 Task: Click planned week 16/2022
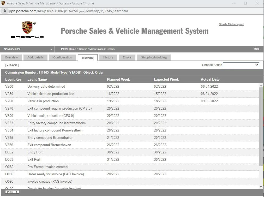pos(113,94)
